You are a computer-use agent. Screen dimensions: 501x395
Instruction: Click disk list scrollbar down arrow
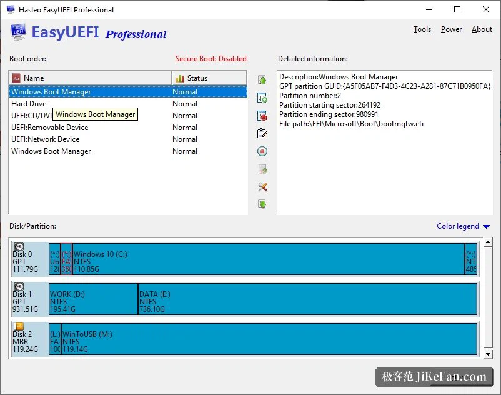click(488, 354)
